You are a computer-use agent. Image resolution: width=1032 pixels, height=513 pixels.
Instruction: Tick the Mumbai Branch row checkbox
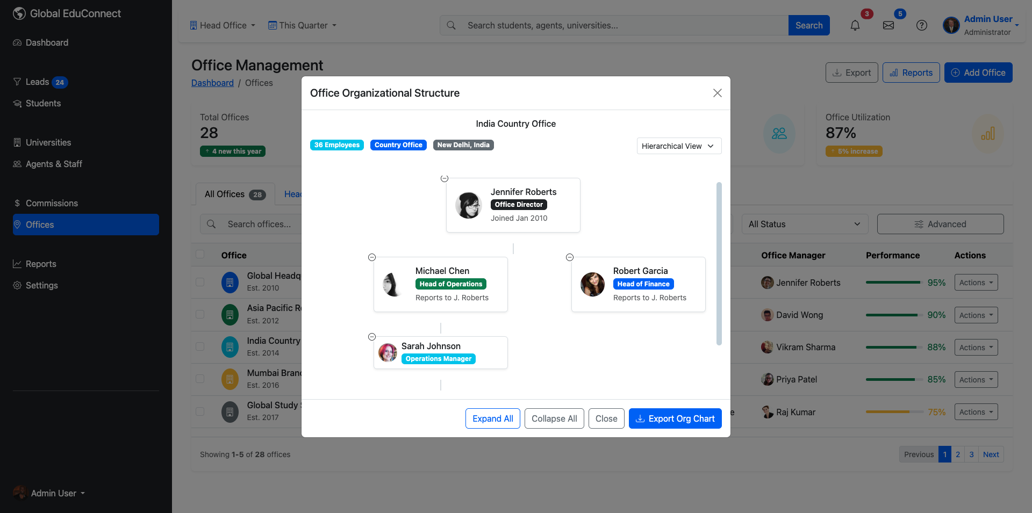200,379
